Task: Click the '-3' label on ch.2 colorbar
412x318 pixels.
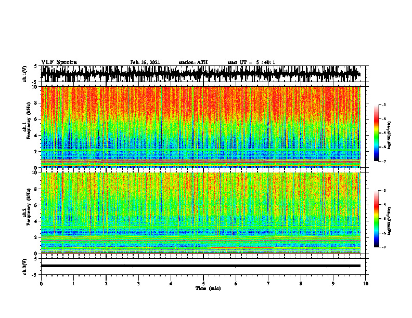Action: [x=383, y=191]
